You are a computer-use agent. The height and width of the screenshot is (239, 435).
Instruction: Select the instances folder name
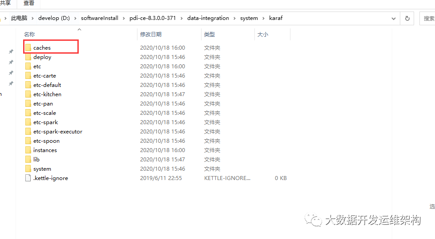coord(45,150)
